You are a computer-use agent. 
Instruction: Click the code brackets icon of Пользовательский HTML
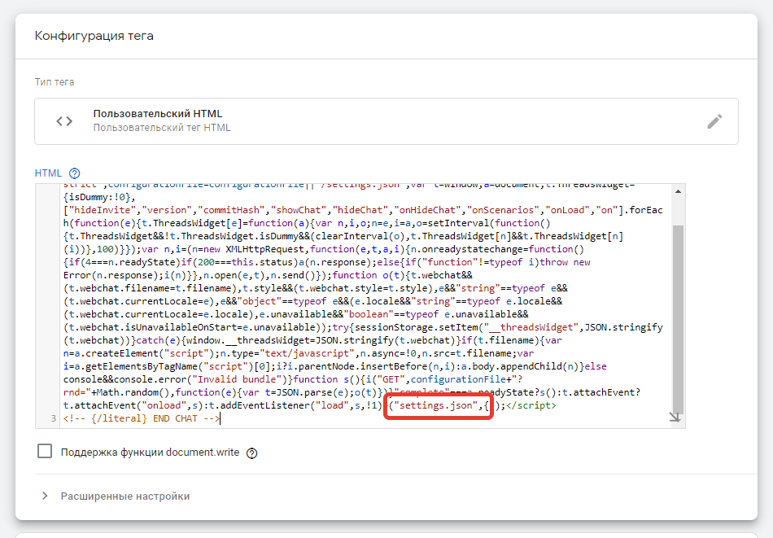coord(64,121)
